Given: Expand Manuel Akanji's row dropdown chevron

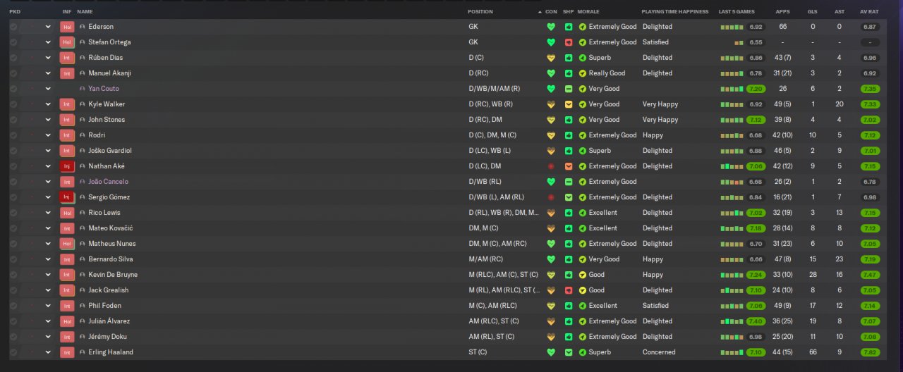Looking at the screenshot, I should [48, 73].
